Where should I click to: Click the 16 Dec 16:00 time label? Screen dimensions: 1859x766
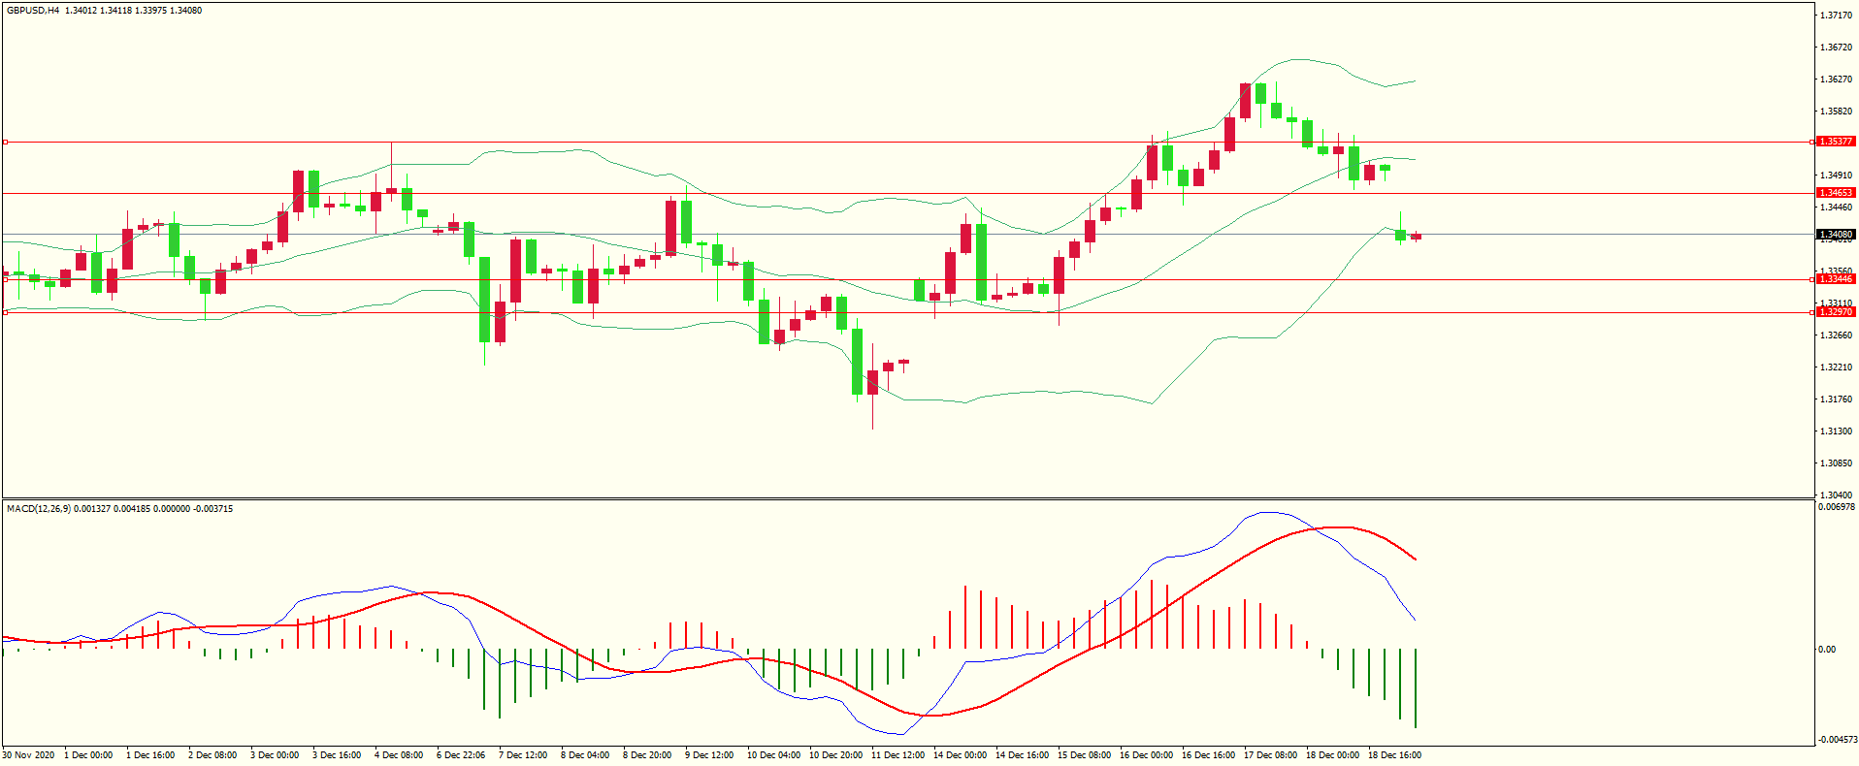pyautogui.click(x=1209, y=755)
